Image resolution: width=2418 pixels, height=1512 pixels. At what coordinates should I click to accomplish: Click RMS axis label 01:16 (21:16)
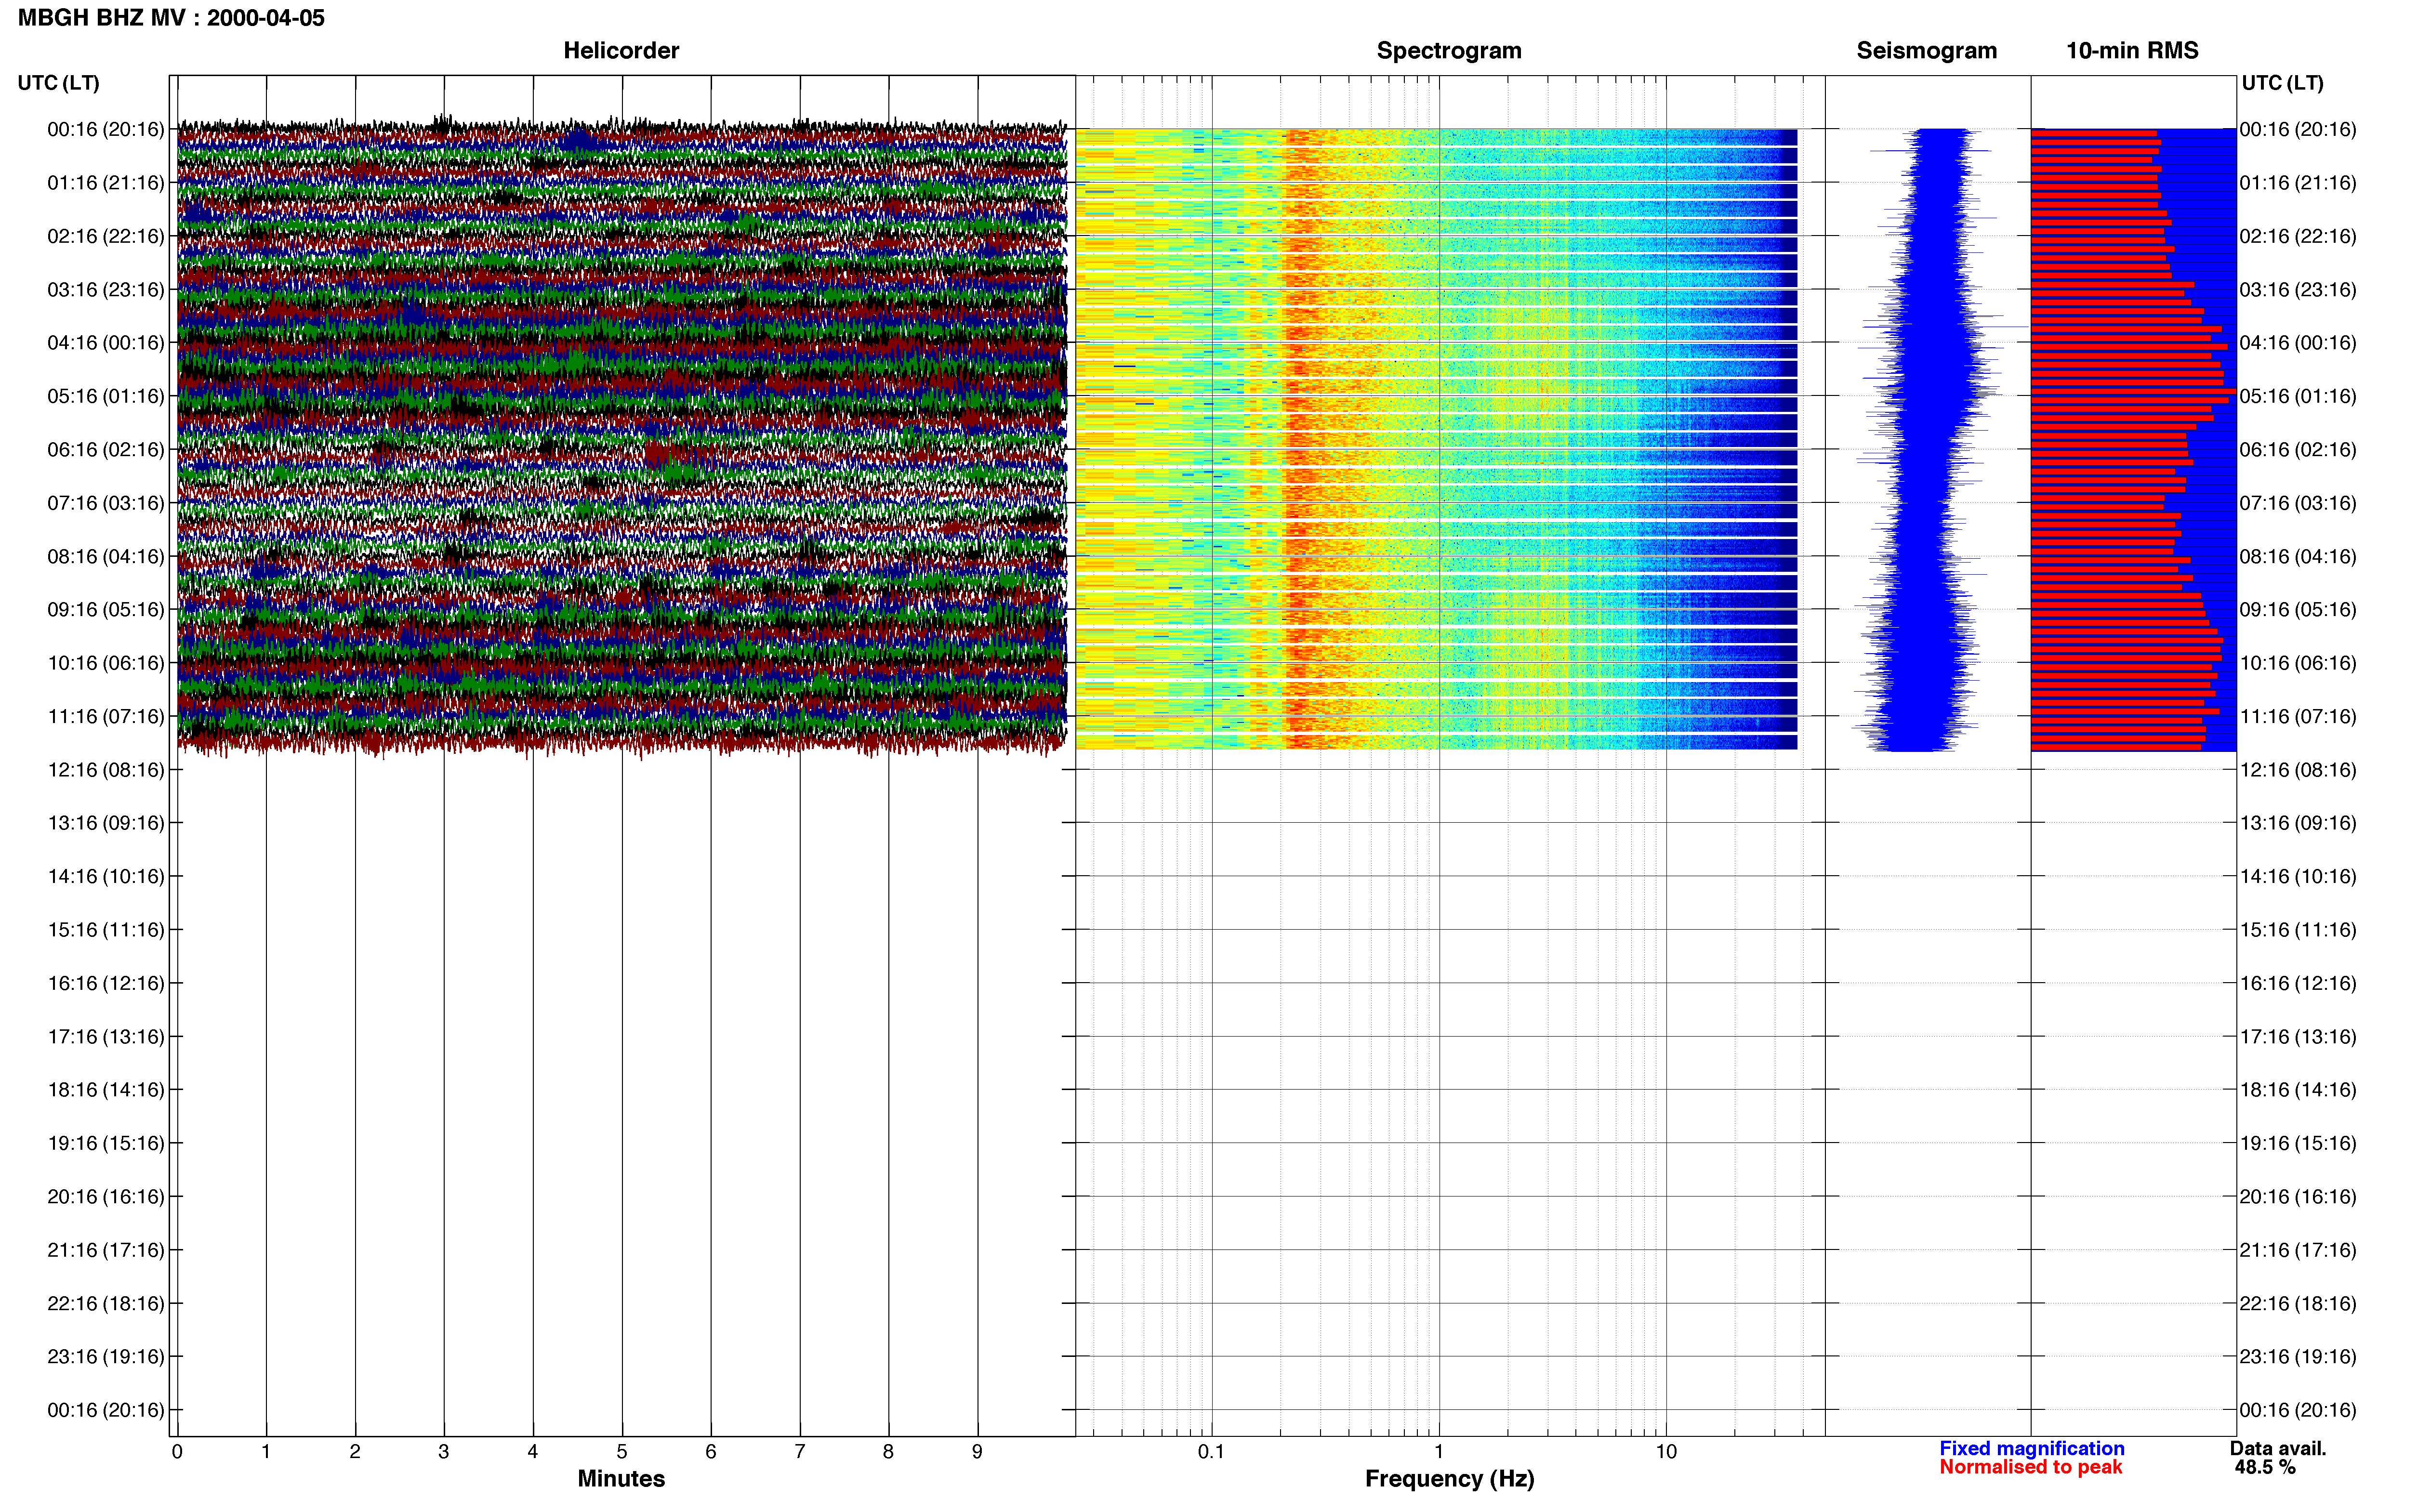click(x=2298, y=183)
